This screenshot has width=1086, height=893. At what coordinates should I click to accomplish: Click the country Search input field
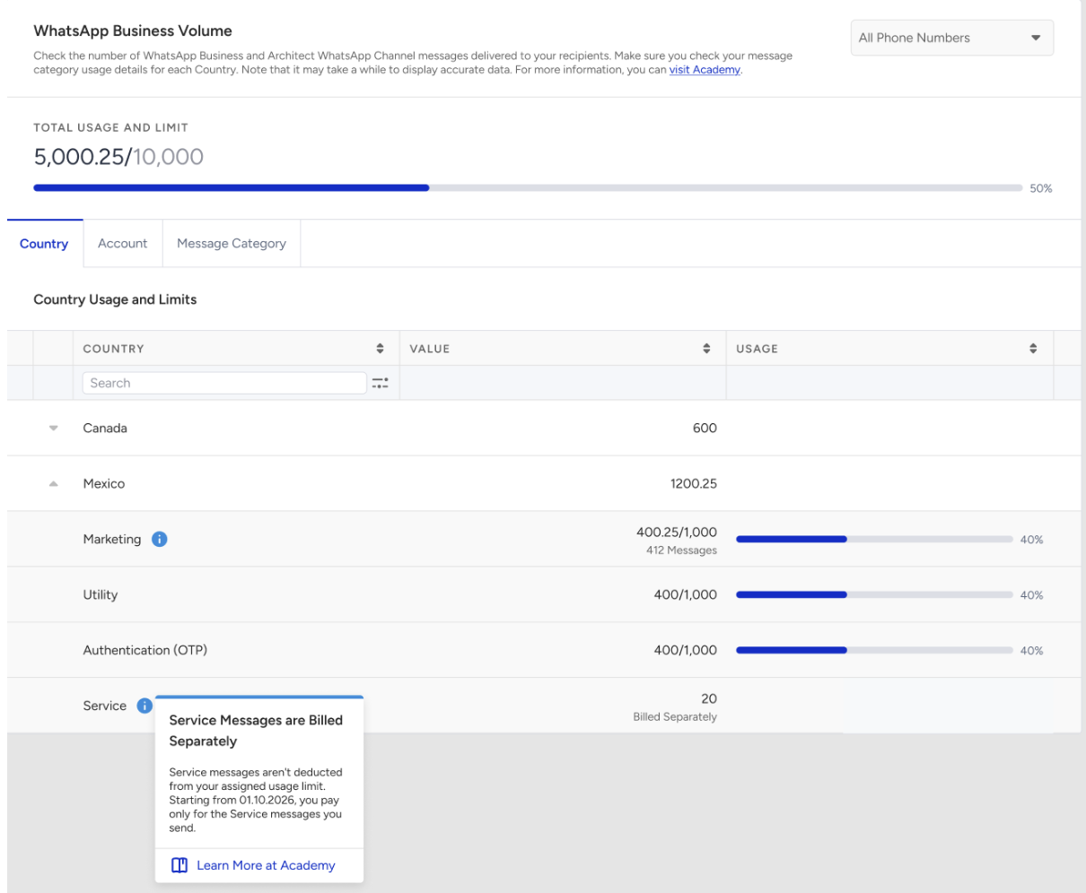point(224,383)
